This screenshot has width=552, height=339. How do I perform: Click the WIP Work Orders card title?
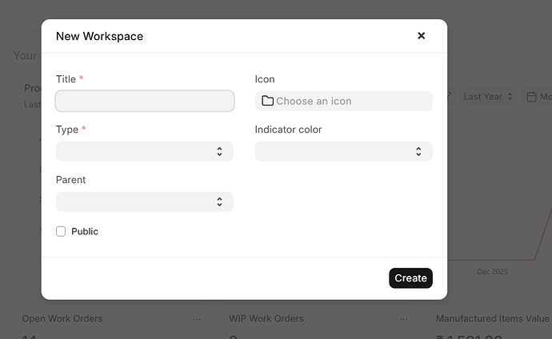point(266,318)
